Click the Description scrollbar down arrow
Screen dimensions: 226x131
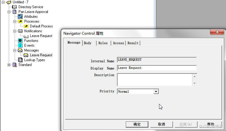[x=194, y=83]
